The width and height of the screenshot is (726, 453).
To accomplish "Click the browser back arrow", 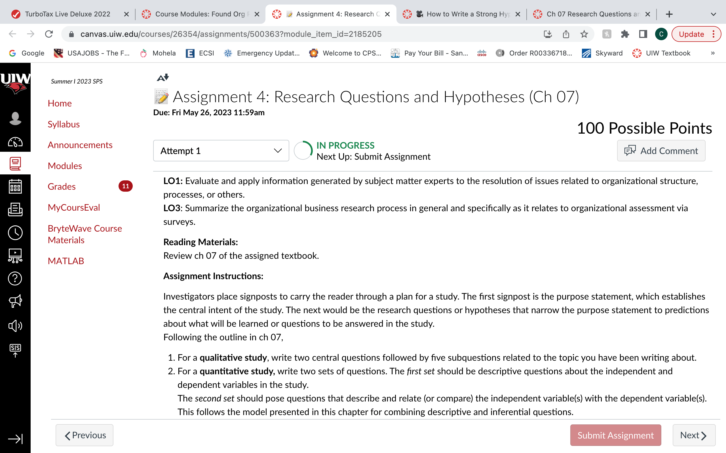I will pos(12,34).
